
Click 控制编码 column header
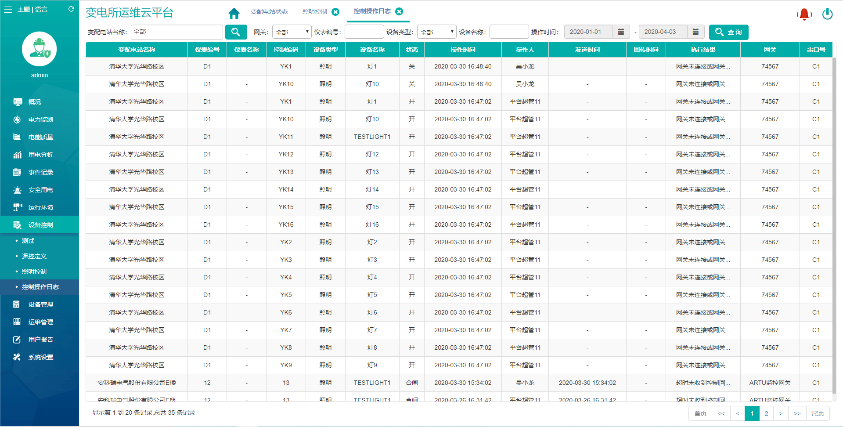point(286,50)
